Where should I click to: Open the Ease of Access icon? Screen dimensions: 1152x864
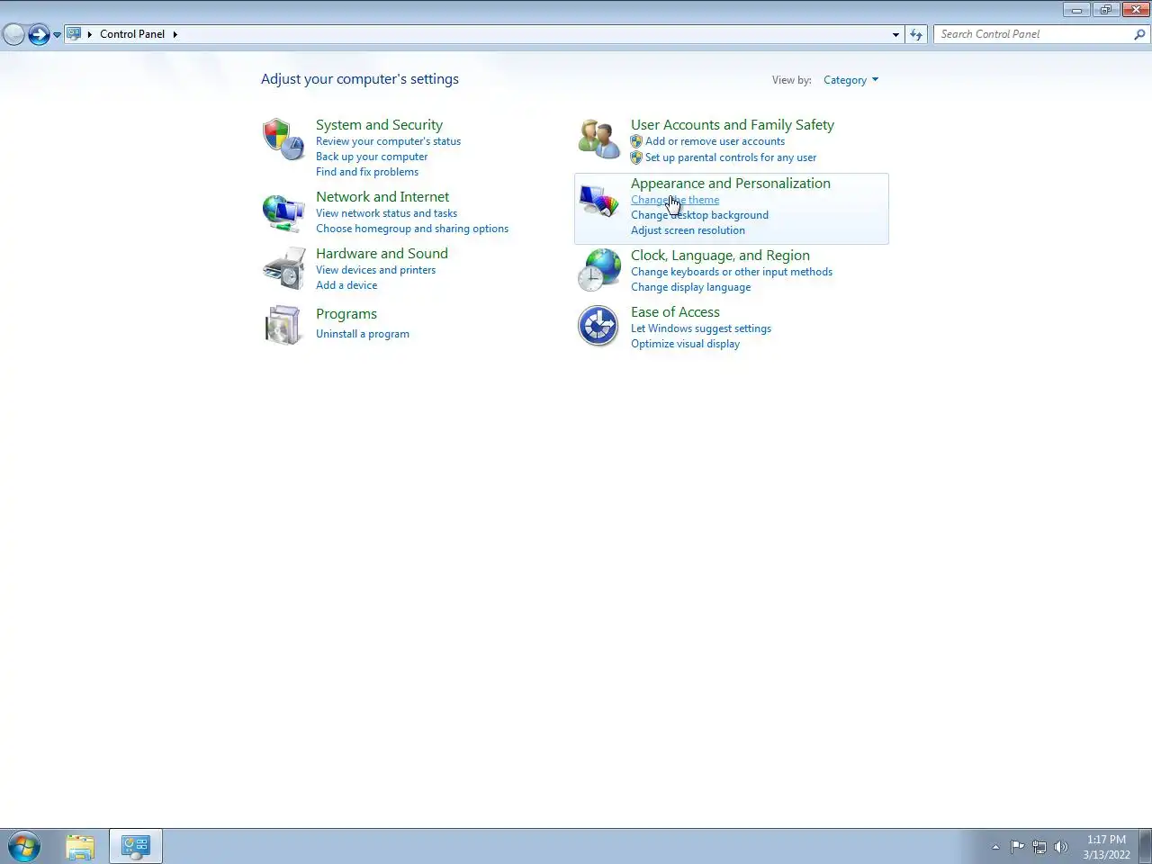[598, 326]
